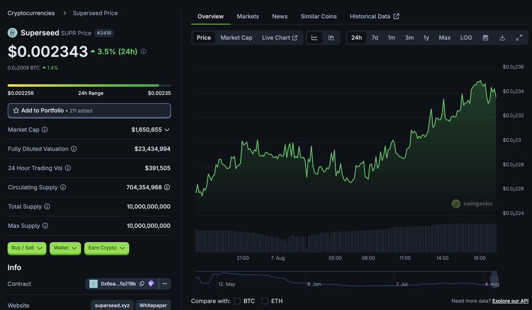Image resolution: width=532 pixels, height=310 pixels.
Task: Click the 24h Range progress bar
Action: [89, 85]
